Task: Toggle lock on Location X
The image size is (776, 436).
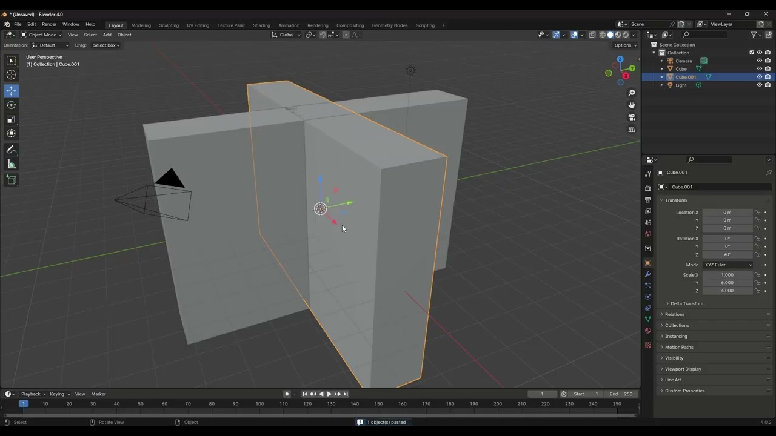Action: (x=757, y=213)
